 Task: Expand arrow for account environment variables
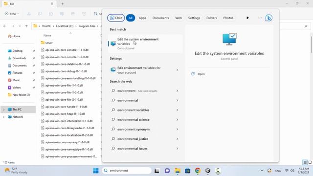177,70
